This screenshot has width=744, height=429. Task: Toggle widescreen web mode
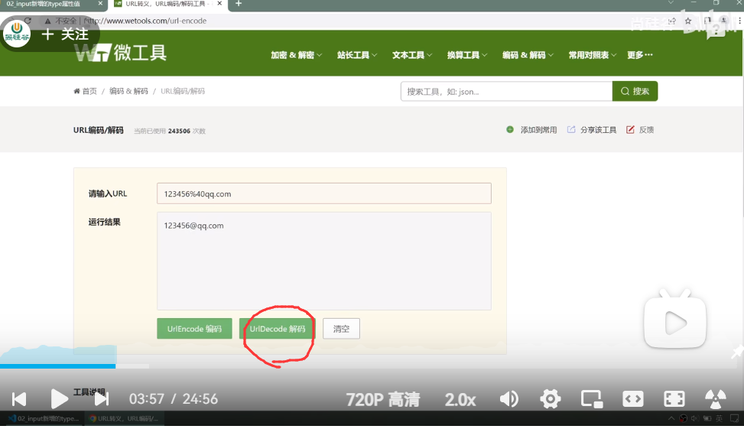click(x=633, y=399)
